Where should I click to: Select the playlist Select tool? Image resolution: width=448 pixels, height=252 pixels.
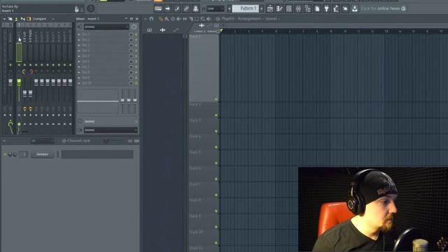pos(197,19)
